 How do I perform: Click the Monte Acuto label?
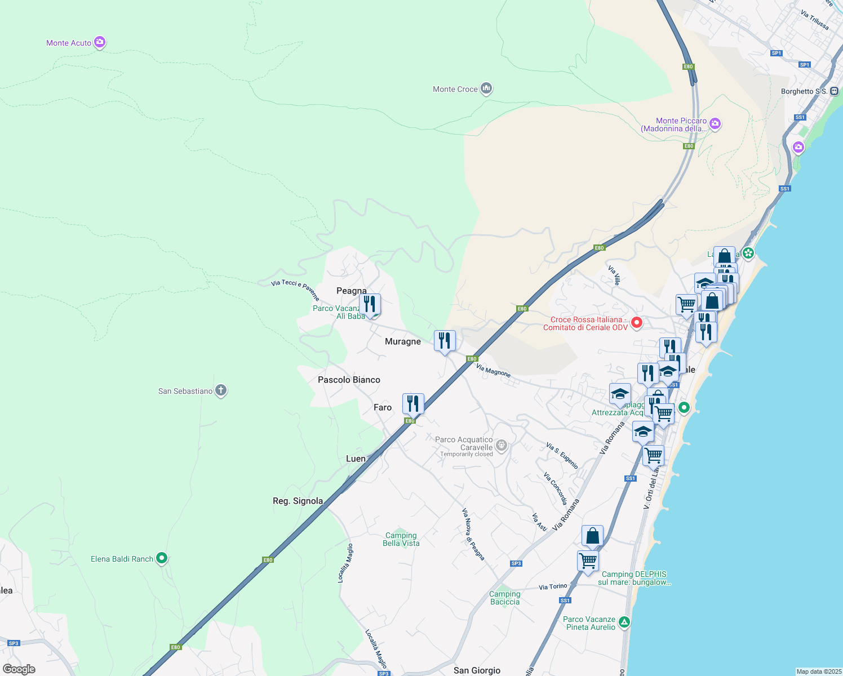coord(69,43)
